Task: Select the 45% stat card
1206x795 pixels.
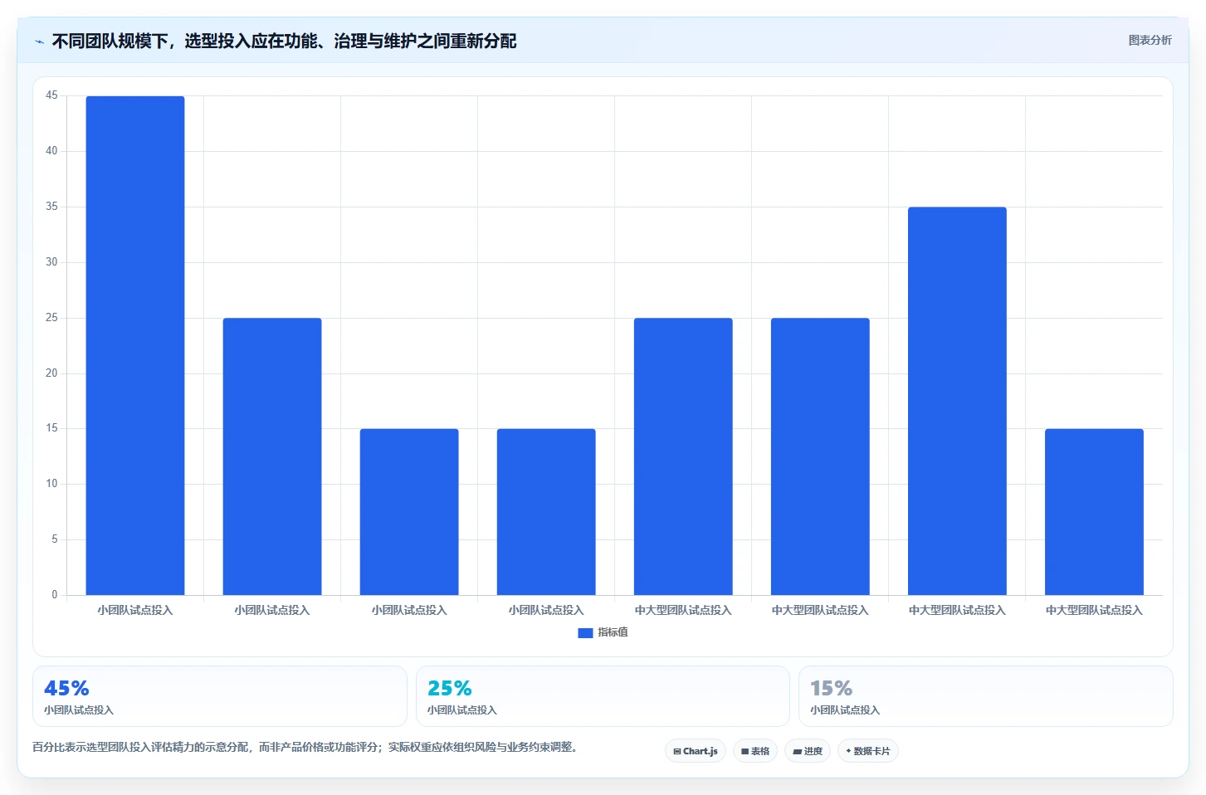Action: [x=219, y=696]
